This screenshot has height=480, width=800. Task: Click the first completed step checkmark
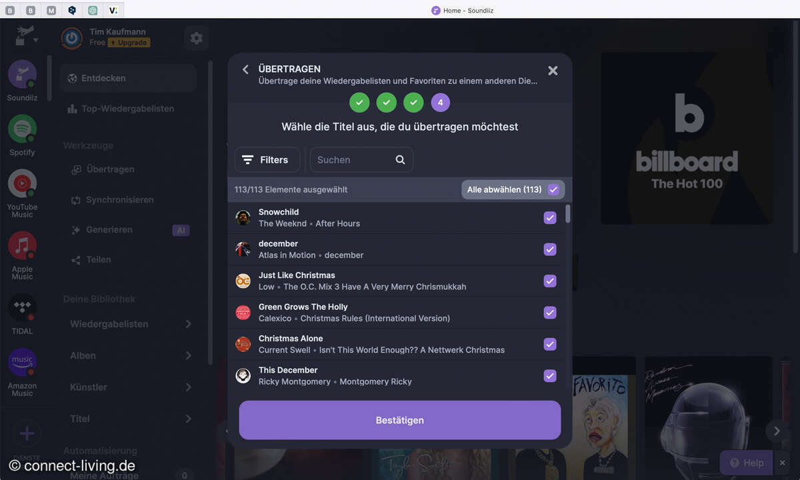coord(359,103)
